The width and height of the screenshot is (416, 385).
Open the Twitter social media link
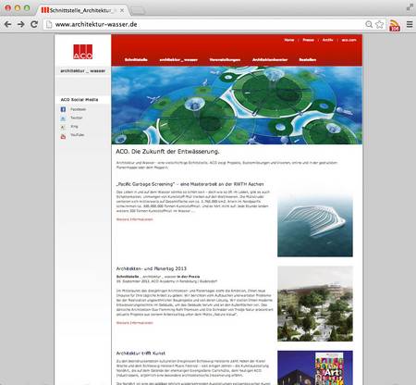[72, 118]
